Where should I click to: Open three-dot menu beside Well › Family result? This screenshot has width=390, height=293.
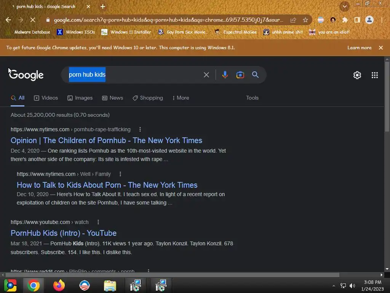pyautogui.click(x=120, y=174)
